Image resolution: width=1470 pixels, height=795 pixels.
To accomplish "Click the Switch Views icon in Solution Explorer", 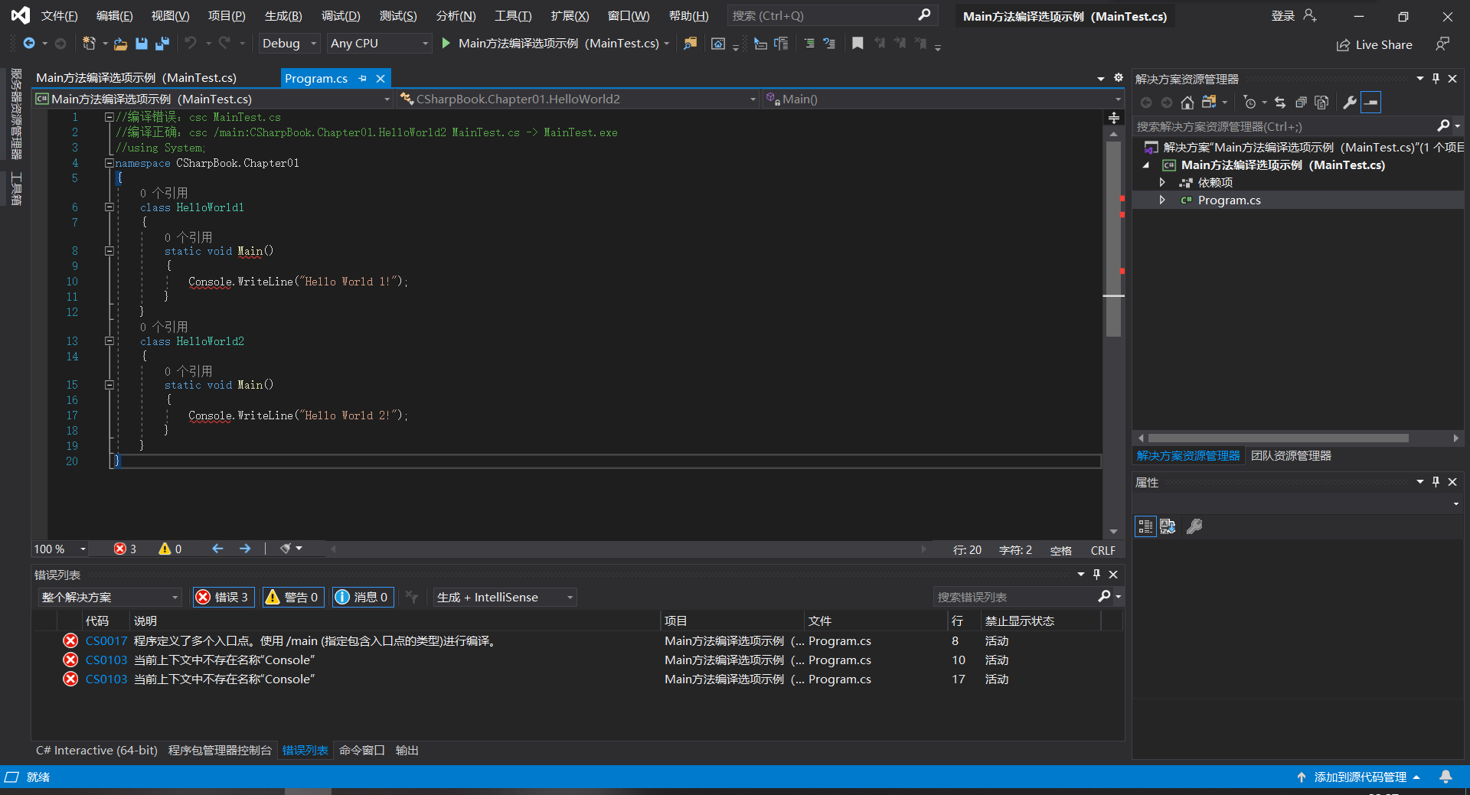I will click(x=1209, y=103).
